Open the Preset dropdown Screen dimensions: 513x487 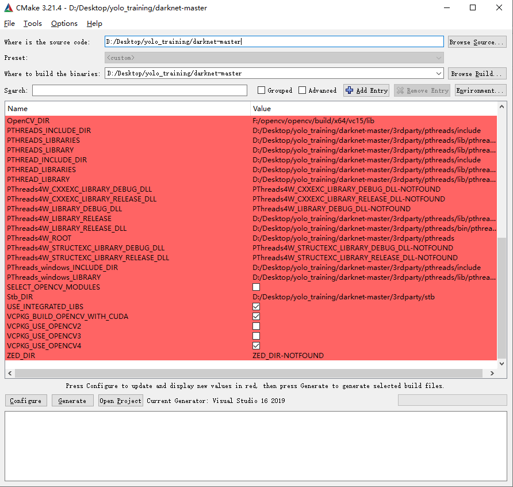click(x=439, y=58)
